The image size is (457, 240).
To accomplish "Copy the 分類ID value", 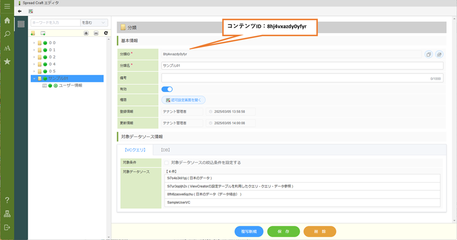I will tap(428, 54).
